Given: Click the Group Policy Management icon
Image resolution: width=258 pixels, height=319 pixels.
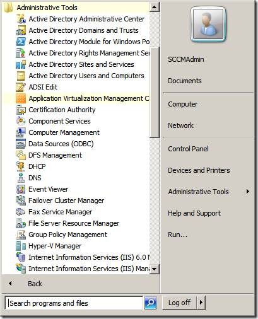Looking at the screenshot, I should 21,235.
